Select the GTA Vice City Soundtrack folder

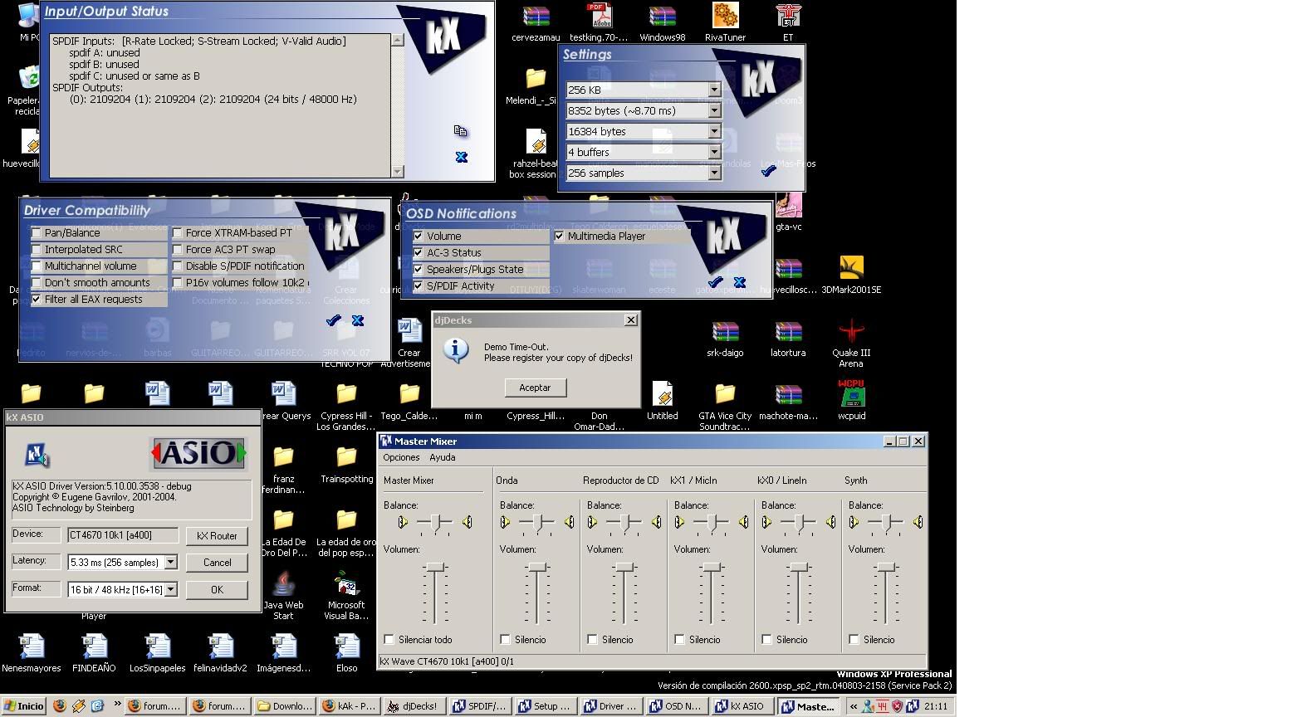[725, 407]
